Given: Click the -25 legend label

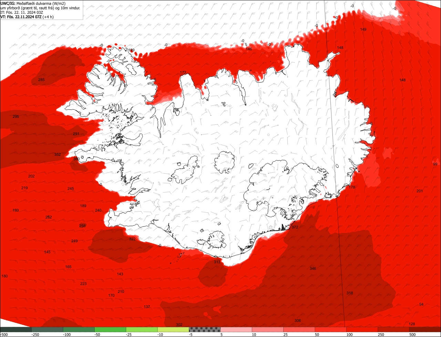Looking at the screenshot, I should coord(130,335).
